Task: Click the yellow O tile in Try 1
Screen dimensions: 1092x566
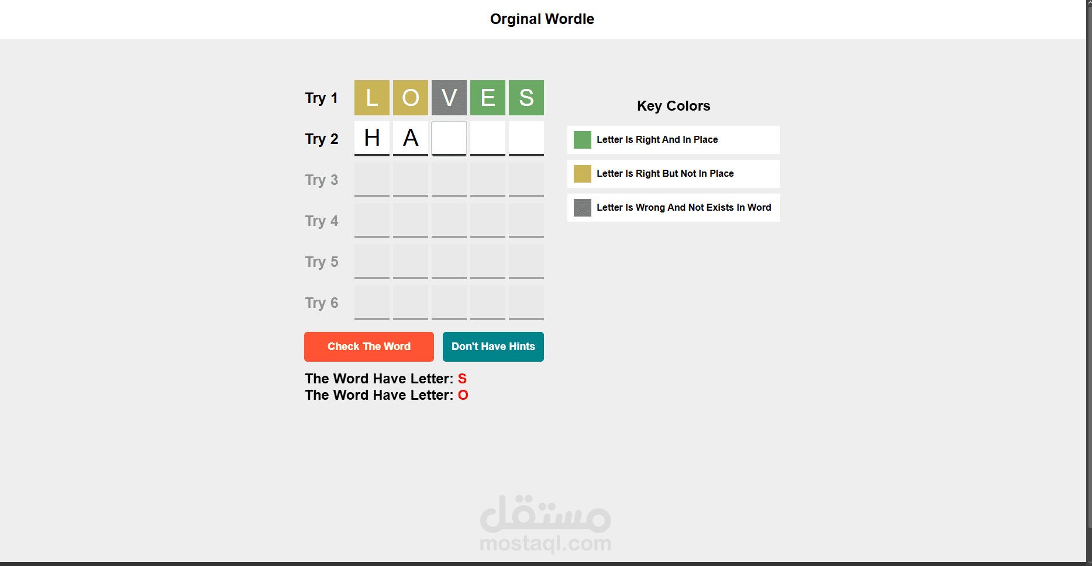Action: (410, 98)
